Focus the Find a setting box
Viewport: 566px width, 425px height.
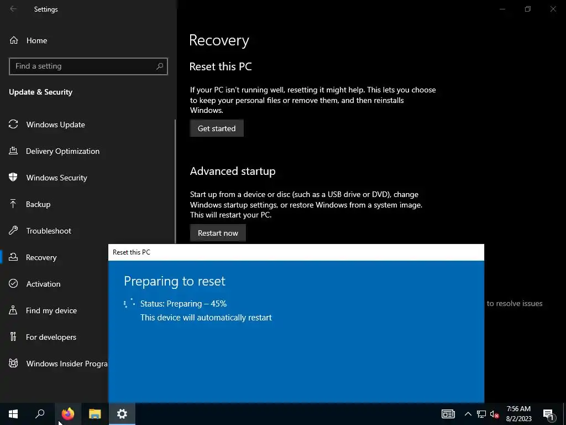(88, 66)
